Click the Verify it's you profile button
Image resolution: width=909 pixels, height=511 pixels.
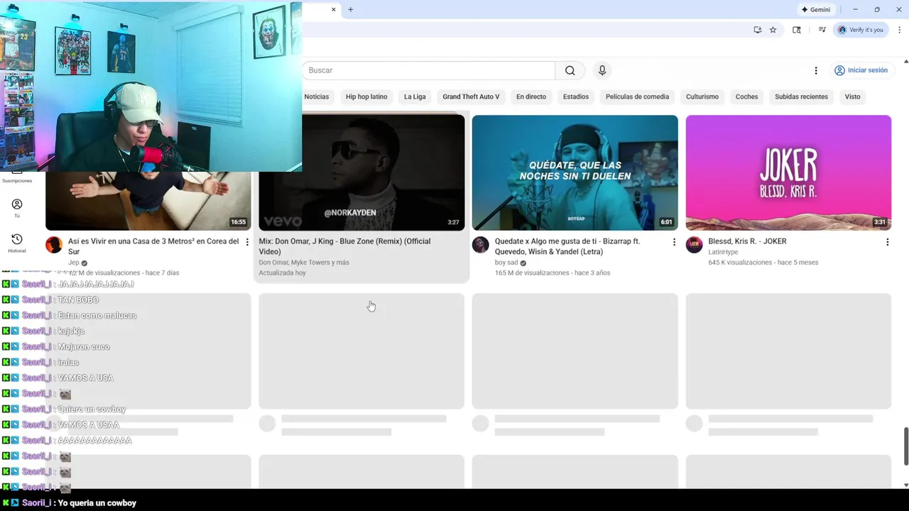(x=860, y=30)
